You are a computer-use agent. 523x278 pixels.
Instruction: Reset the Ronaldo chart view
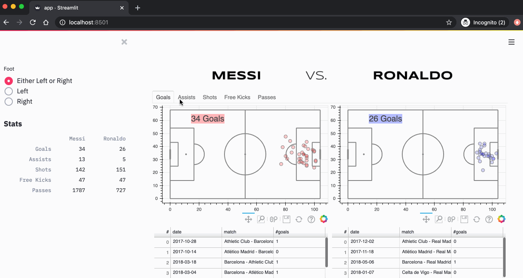(x=477, y=219)
